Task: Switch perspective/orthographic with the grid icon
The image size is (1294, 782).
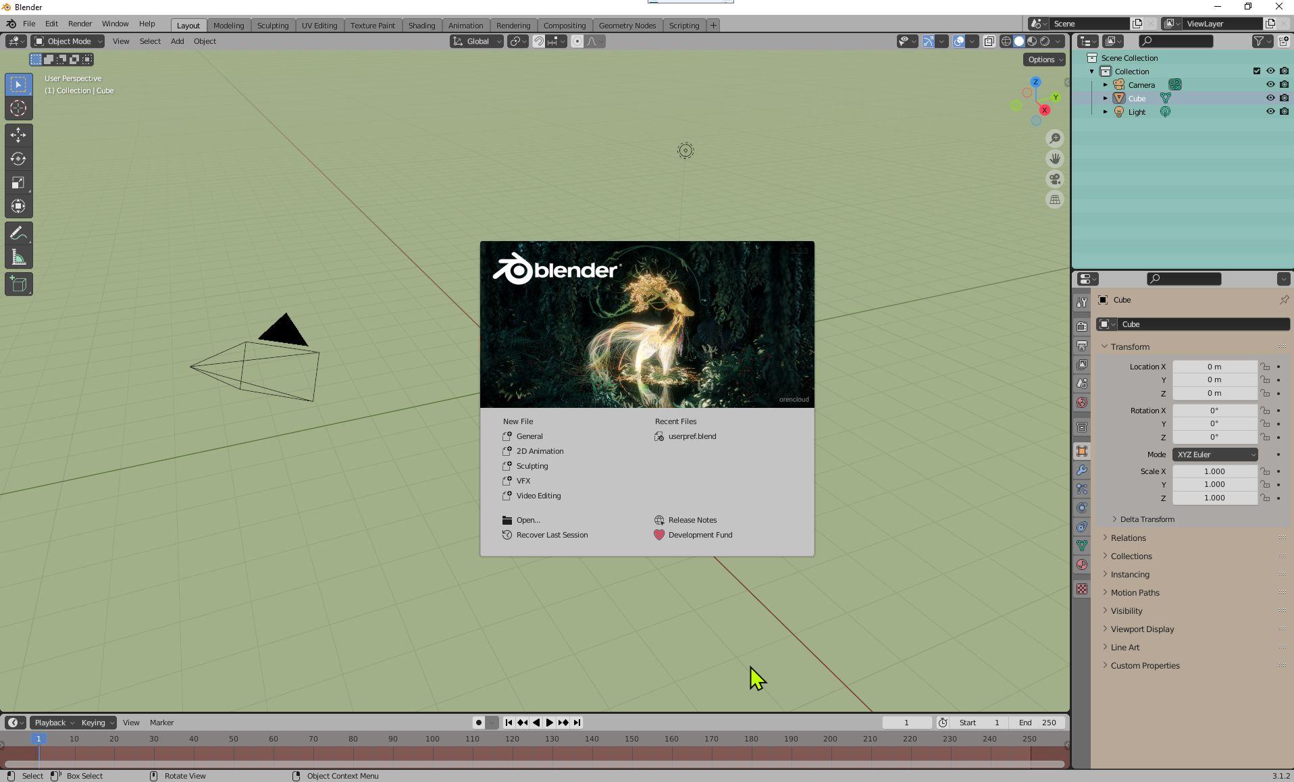Action: coord(1054,199)
